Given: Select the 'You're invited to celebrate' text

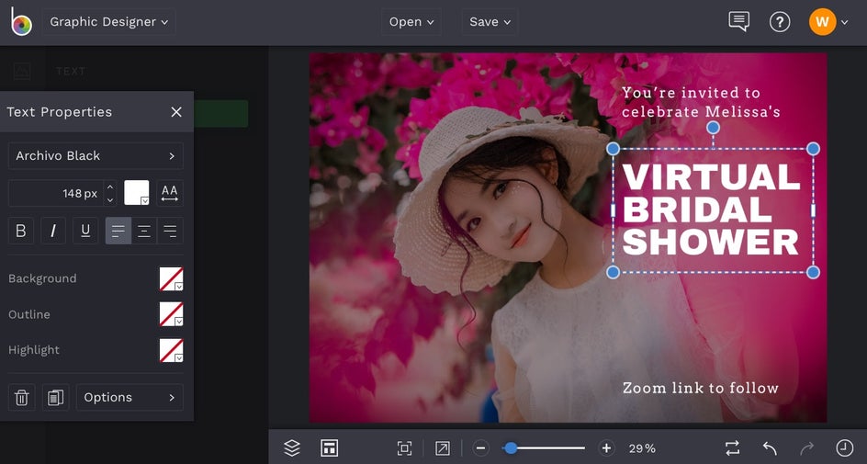Looking at the screenshot, I should coord(701,102).
